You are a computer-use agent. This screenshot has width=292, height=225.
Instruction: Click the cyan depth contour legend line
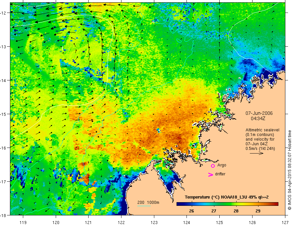coord(144,206)
